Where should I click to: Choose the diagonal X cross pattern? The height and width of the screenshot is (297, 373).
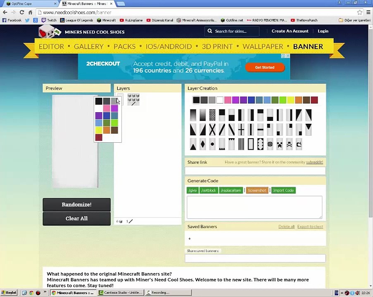point(212,130)
